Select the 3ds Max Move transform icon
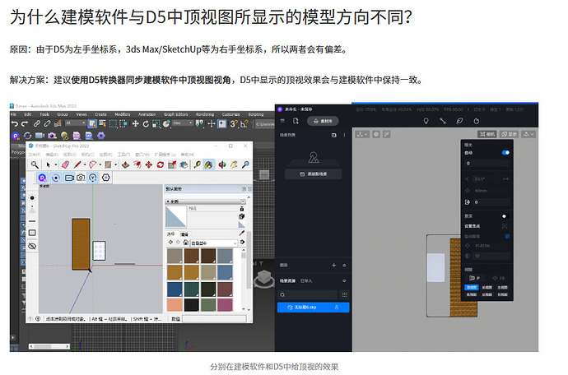Screen dimensions: 568x375 (135, 124)
